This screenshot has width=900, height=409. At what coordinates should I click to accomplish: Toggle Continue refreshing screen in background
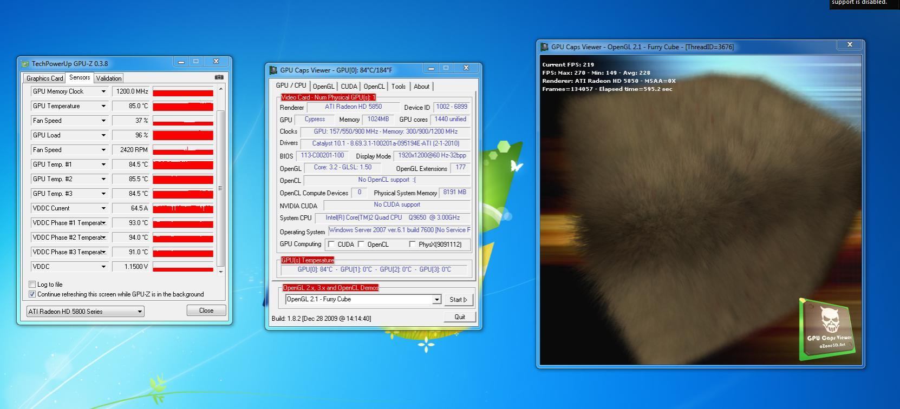(32, 294)
